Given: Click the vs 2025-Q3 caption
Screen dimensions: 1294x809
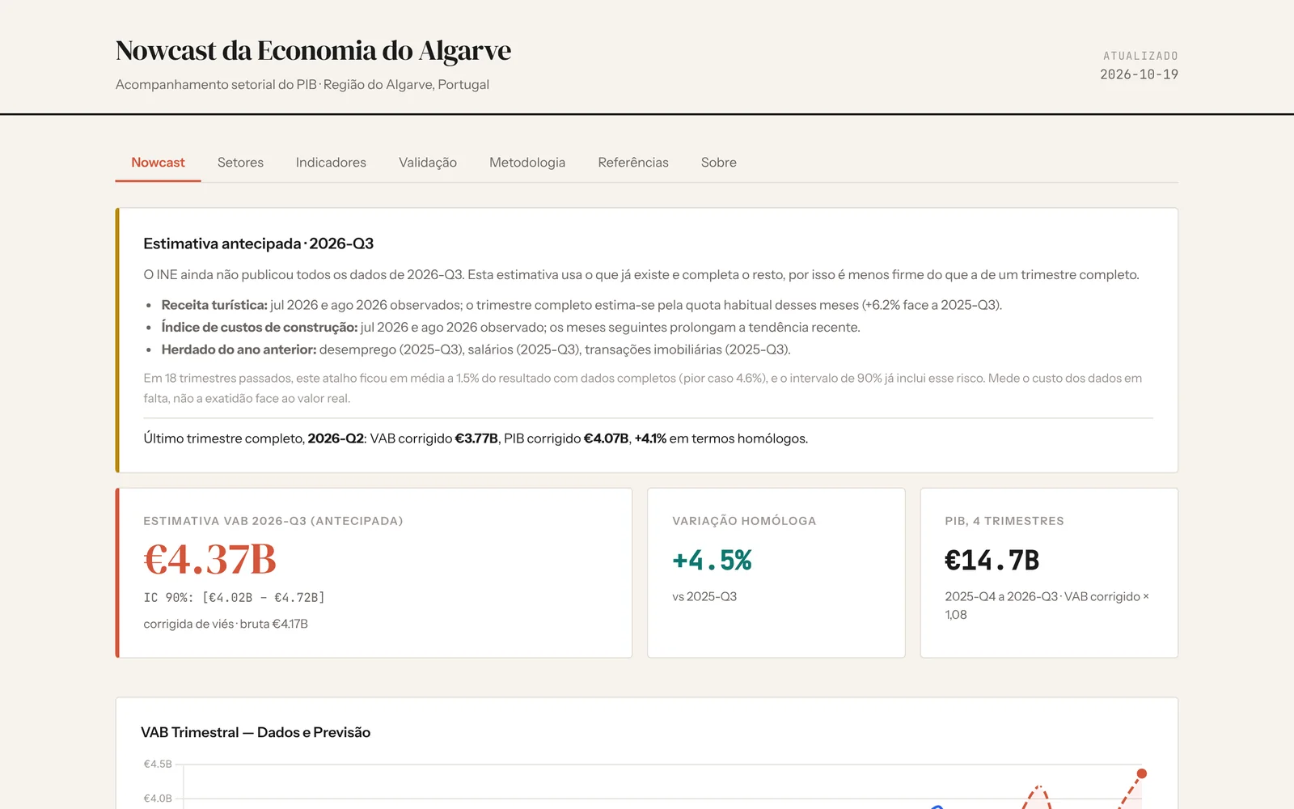Looking at the screenshot, I should coord(704,596).
